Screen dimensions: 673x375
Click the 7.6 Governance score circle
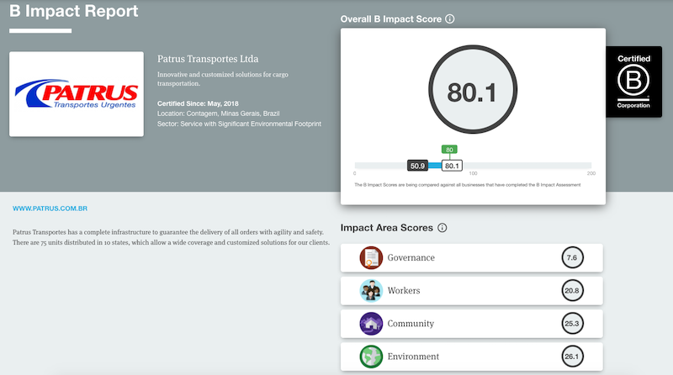[x=572, y=257]
